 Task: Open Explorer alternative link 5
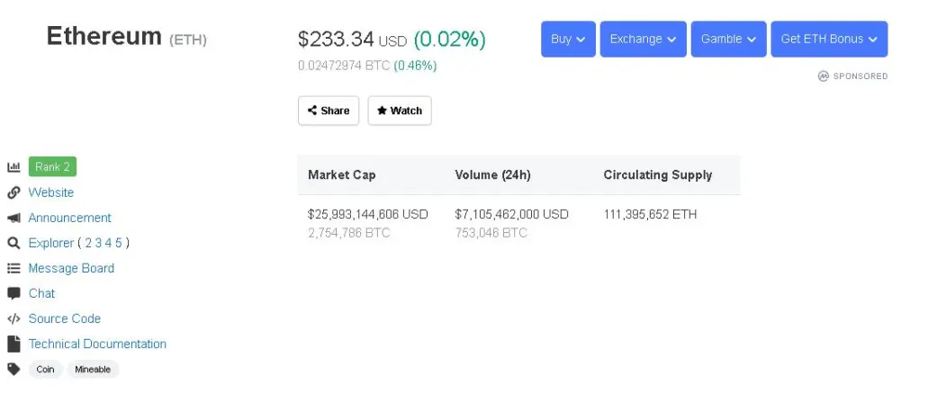click(119, 243)
